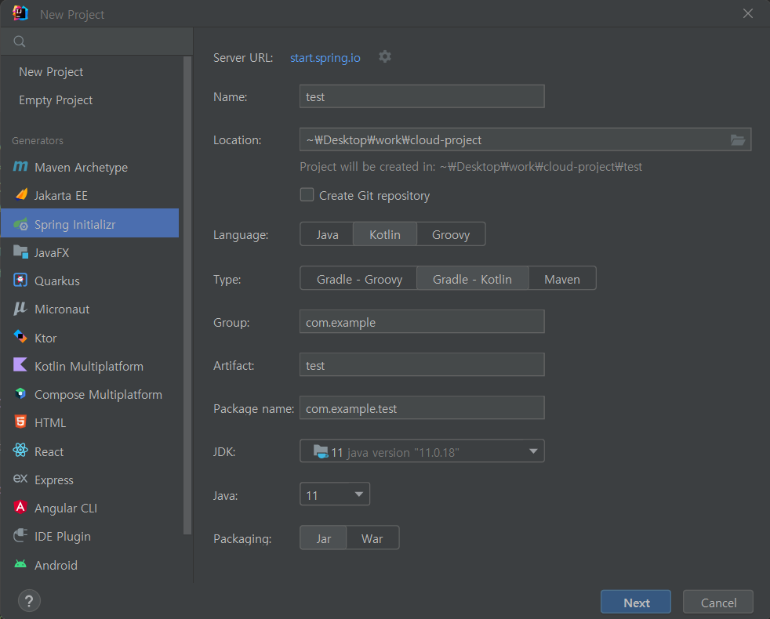Screen dimensions: 770x619
Task: Choose Gradle - Groovy build type
Action: coord(359,279)
